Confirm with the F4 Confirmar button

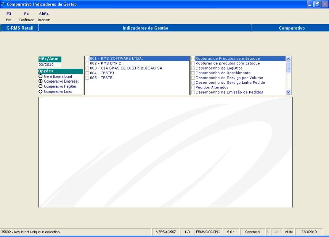coord(26,17)
